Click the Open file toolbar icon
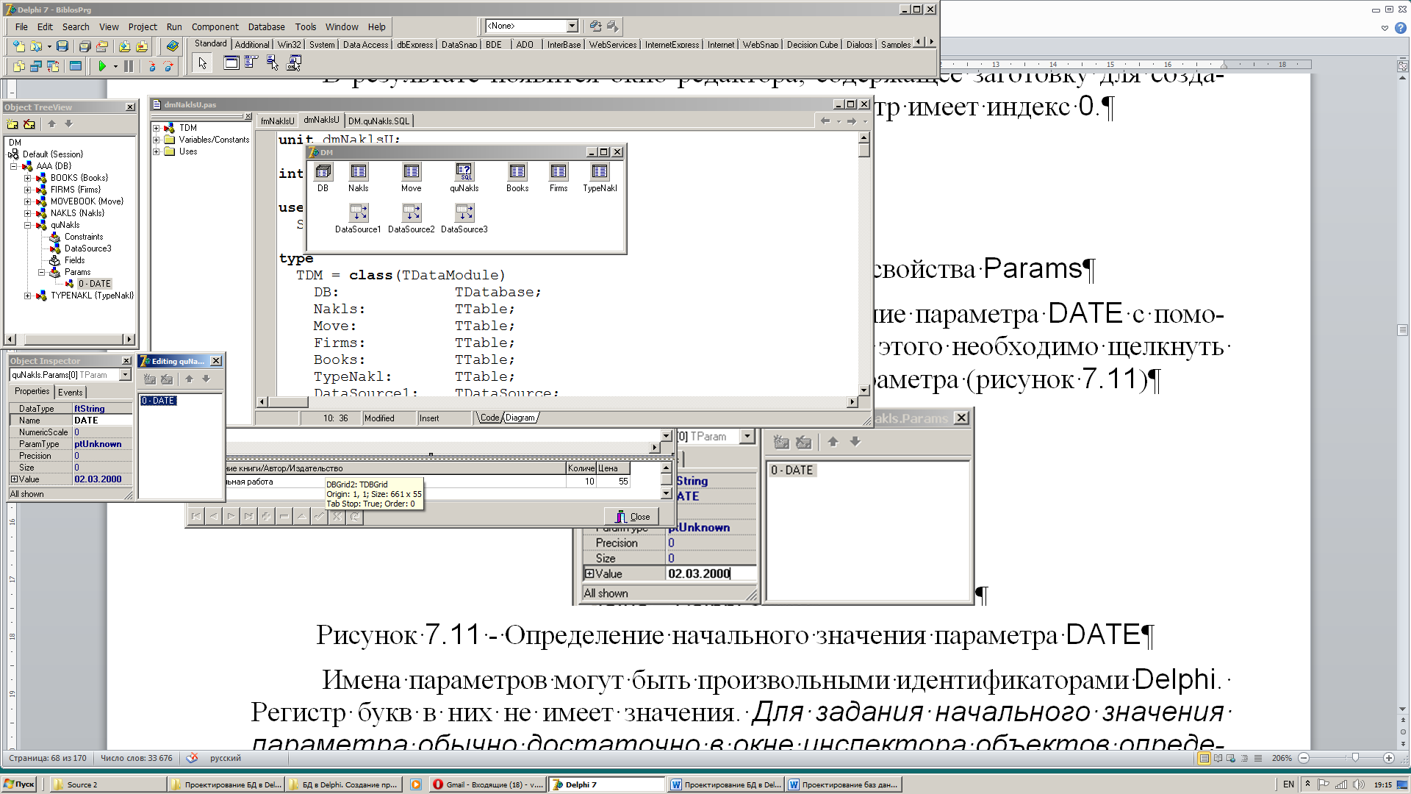Viewport: 1411px width, 794px height. [35, 46]
